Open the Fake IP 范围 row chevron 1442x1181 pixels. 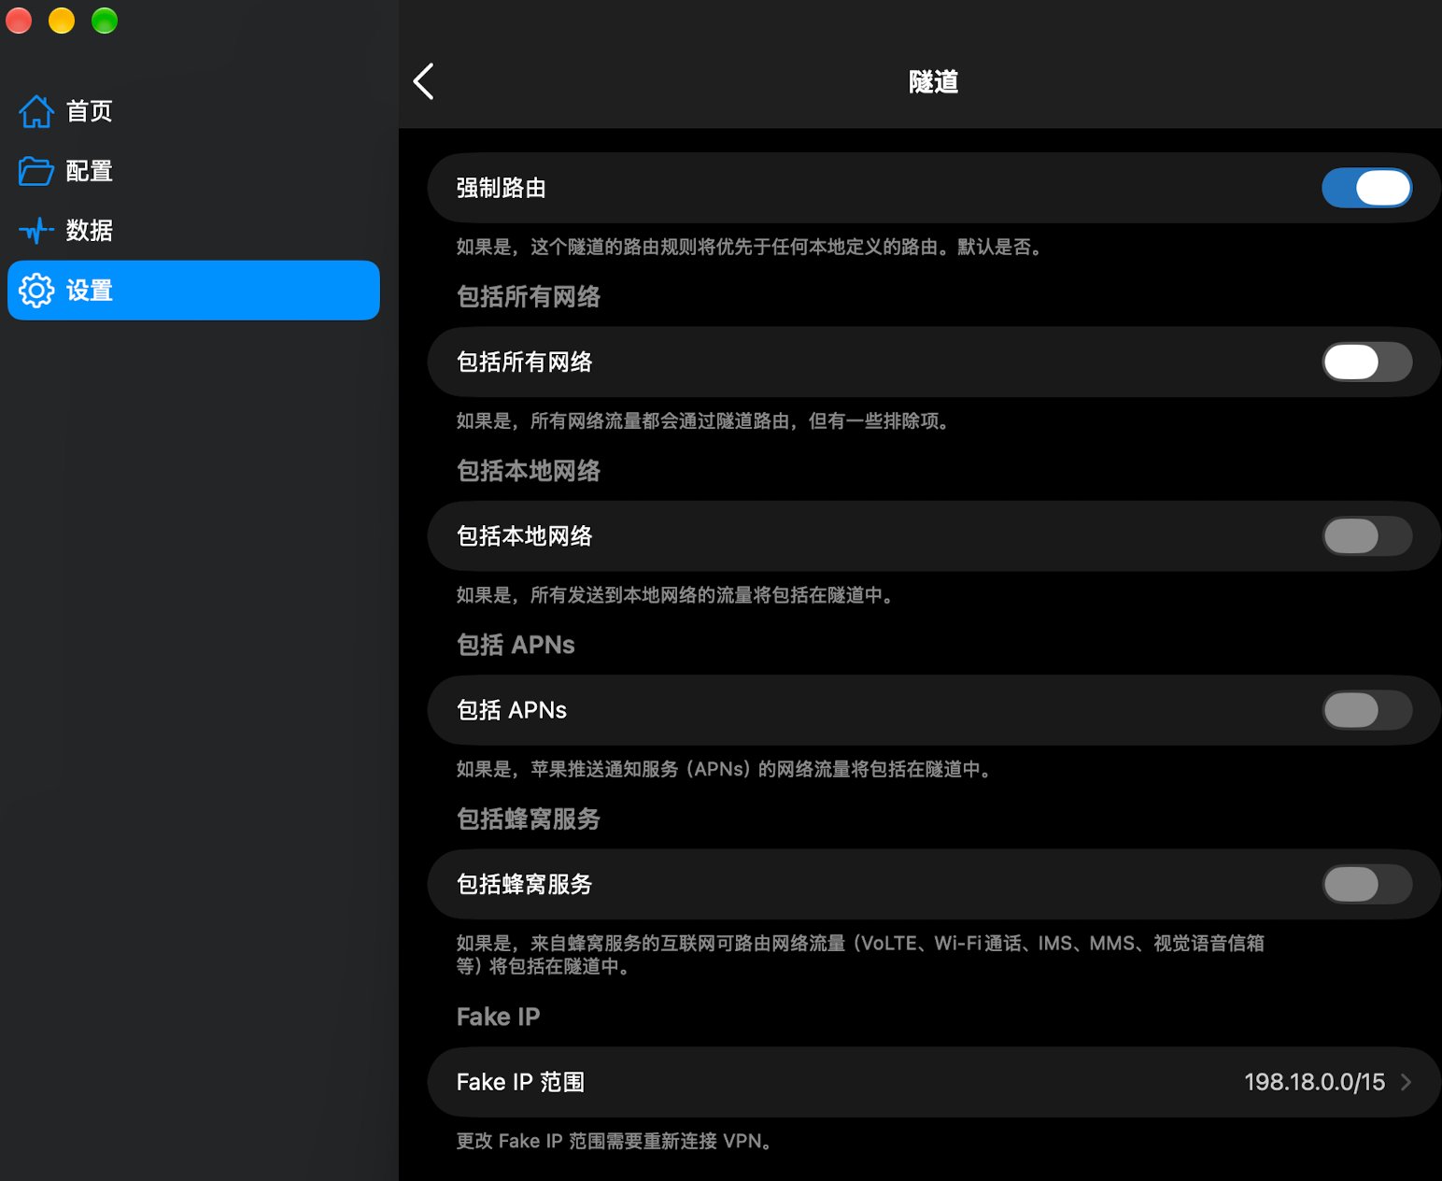tap(1406, 1082)
